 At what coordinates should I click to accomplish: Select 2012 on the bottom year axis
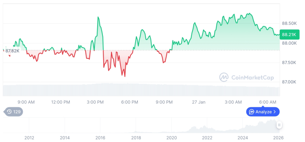click(29, 138)
